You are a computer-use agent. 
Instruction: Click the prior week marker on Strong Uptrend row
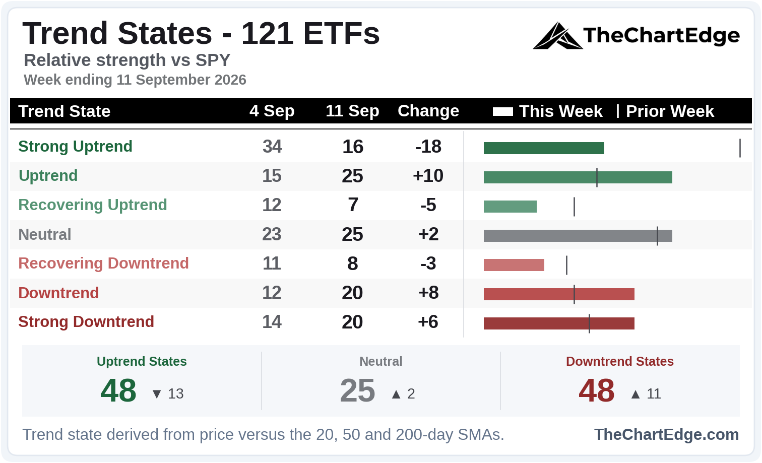pyautogui.click(x=740, y=148)
